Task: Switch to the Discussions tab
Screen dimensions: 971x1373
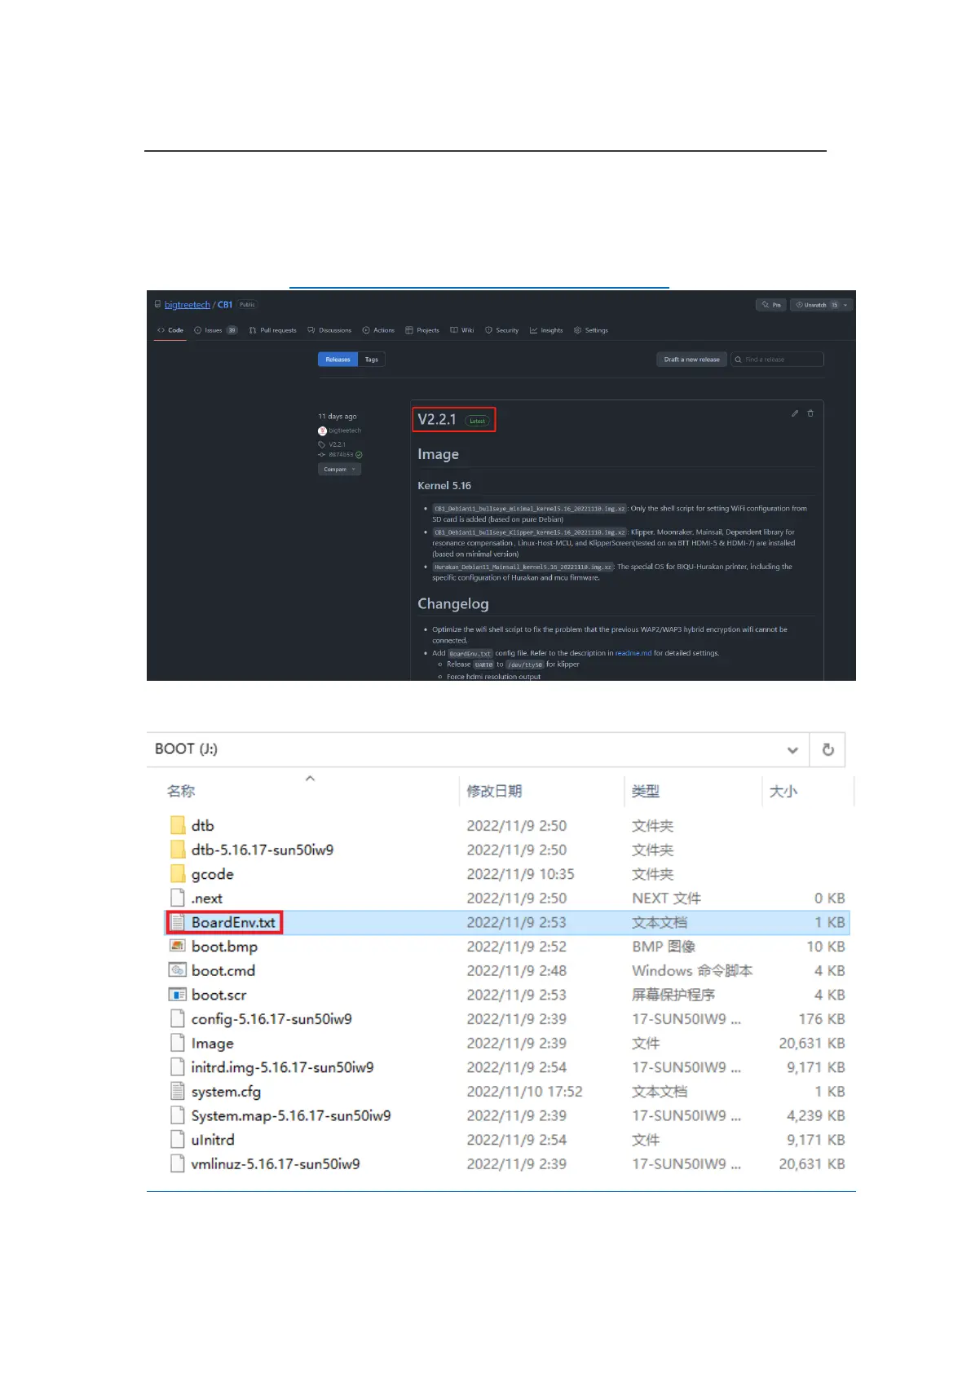Action: point(329,330)
